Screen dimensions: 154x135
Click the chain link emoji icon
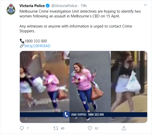[22, 46]
